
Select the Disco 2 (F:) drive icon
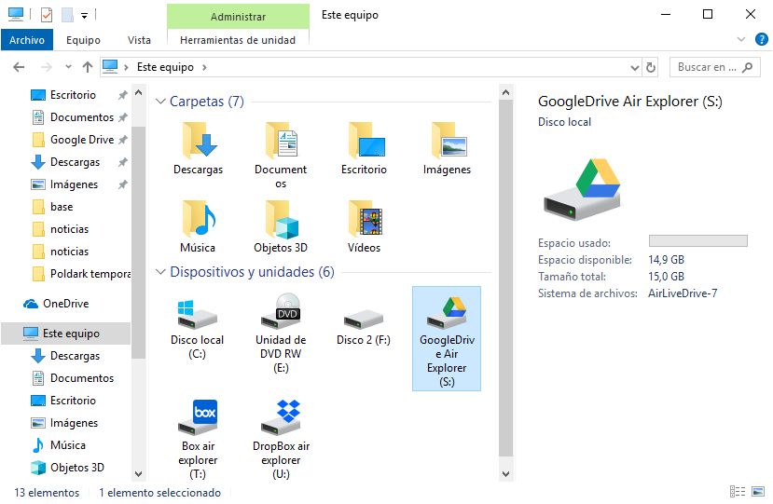[363, 321]
